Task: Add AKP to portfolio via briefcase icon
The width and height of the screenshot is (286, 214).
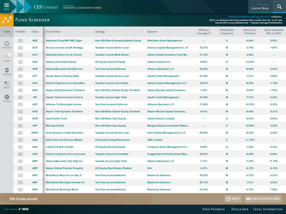Action: pyautogui.click(x=20, y=104)
